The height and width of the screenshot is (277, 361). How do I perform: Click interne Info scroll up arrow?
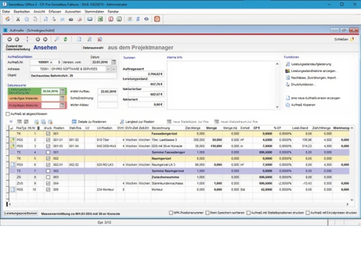coord(277,64)
